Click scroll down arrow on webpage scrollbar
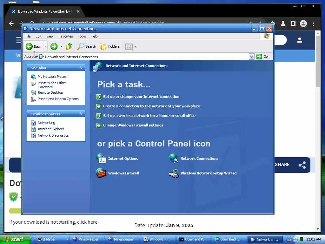The image size is (325, 244). (318, 229)
